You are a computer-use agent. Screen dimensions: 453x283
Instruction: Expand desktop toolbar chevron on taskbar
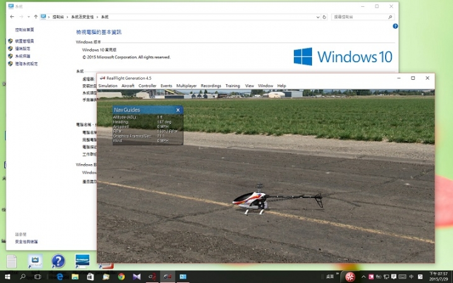(337, 274)
